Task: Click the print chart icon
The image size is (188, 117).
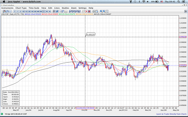Action: (x=94, y=11)
